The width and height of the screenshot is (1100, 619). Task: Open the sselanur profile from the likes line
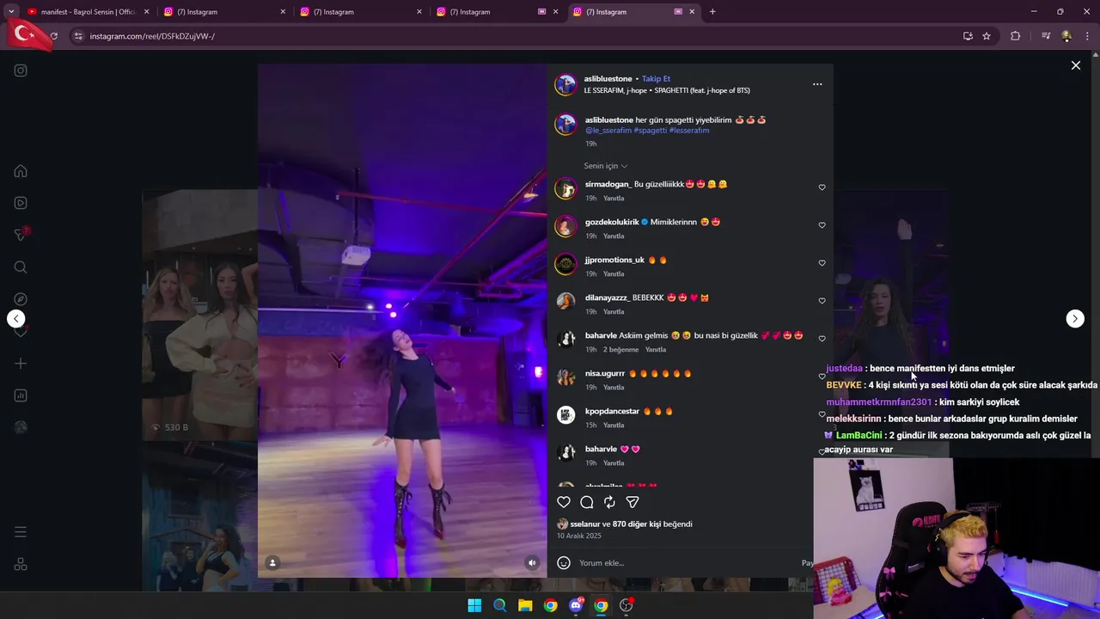tap(585, 524)
